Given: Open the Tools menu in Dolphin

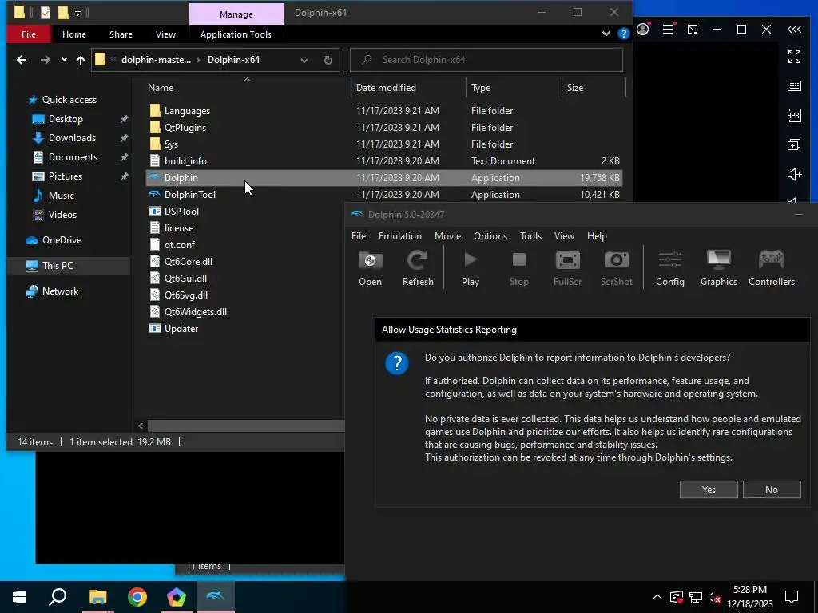Looking at the screenshot, I should click(x=530, y=236).
